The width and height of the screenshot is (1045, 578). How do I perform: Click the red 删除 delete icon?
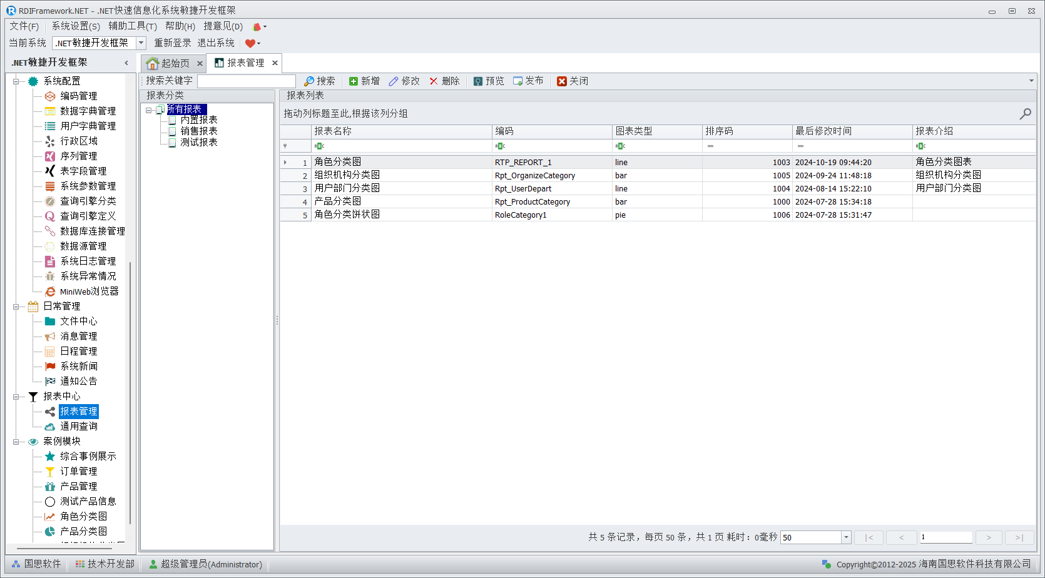click(434, 81)
